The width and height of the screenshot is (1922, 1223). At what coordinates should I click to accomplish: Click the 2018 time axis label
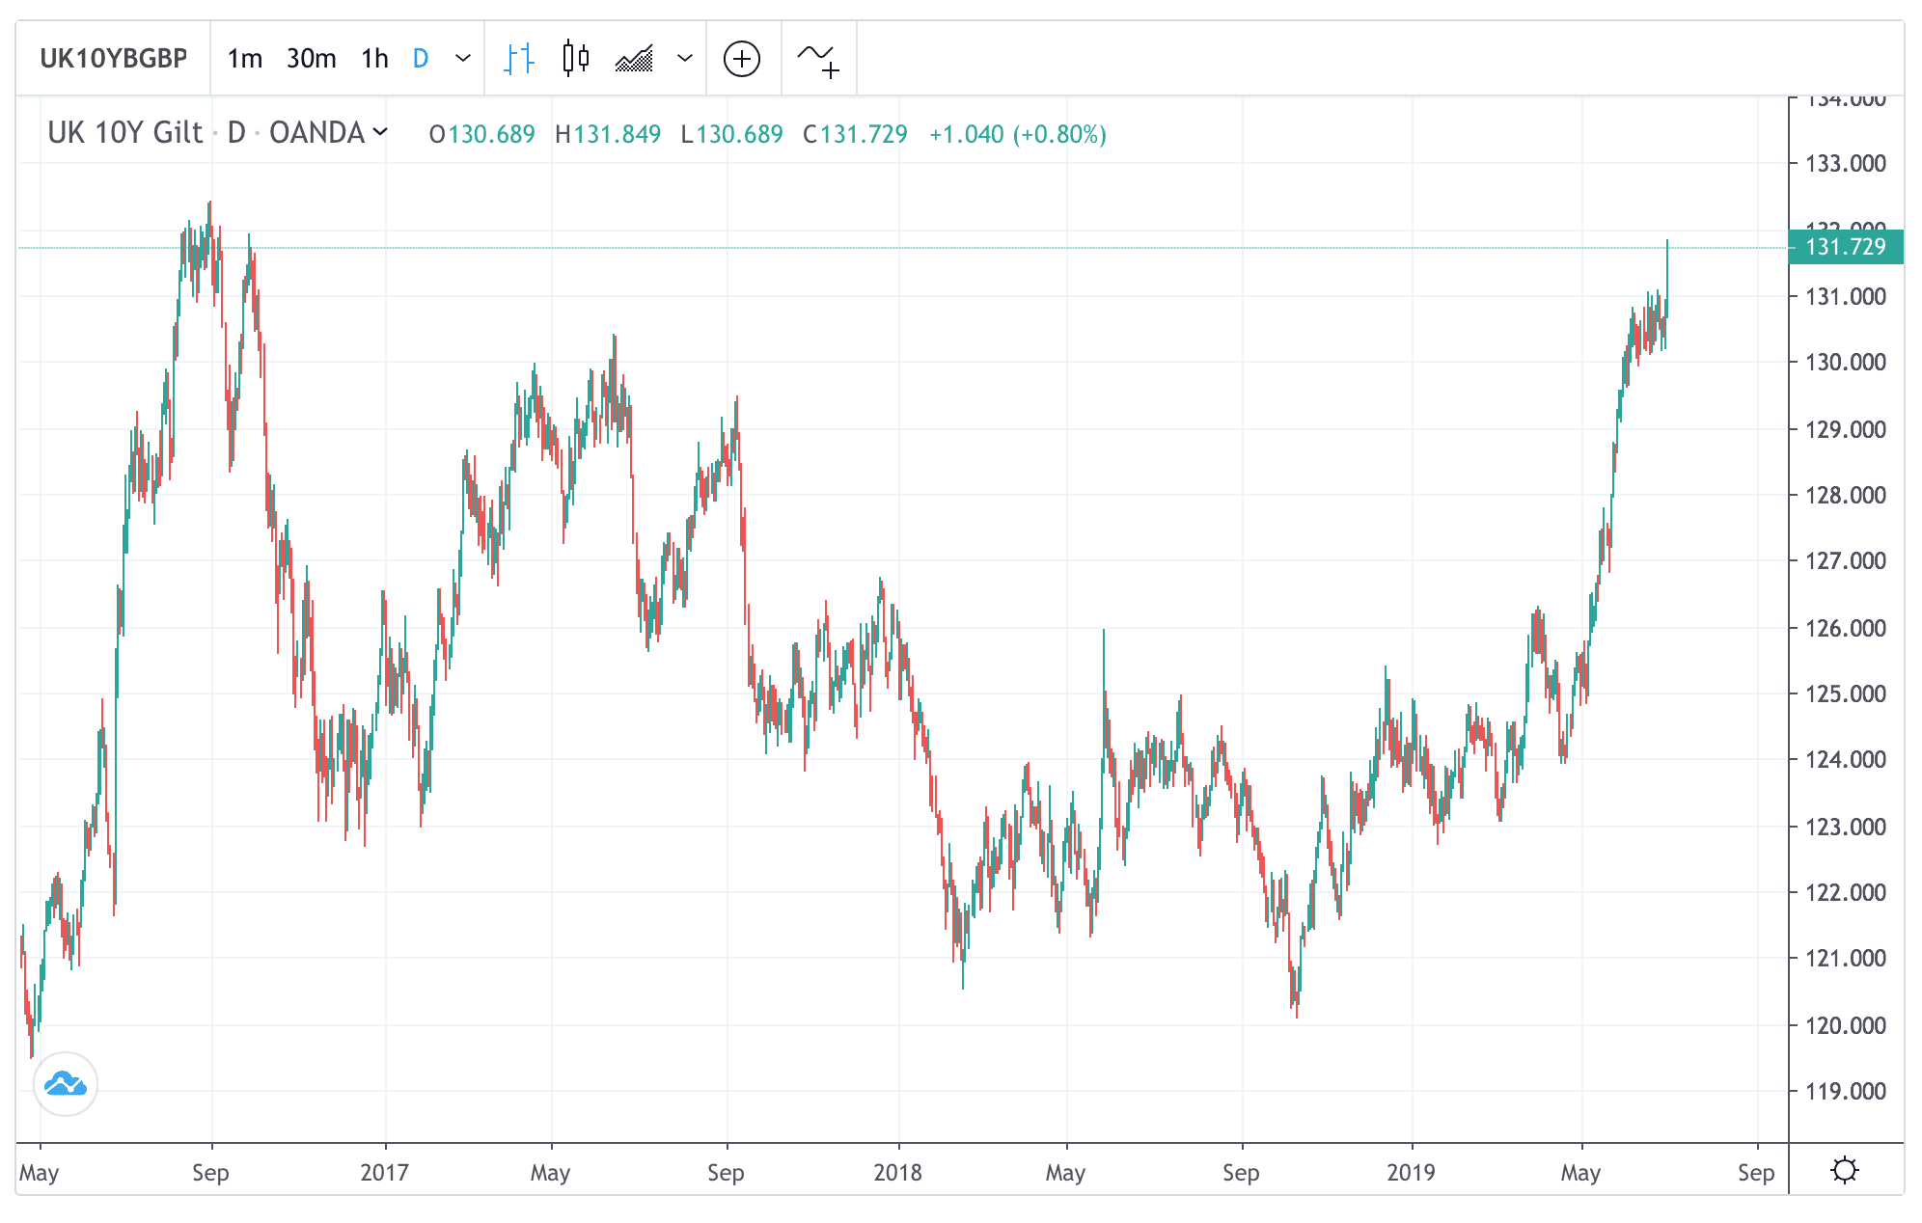tap(898, 1173)
